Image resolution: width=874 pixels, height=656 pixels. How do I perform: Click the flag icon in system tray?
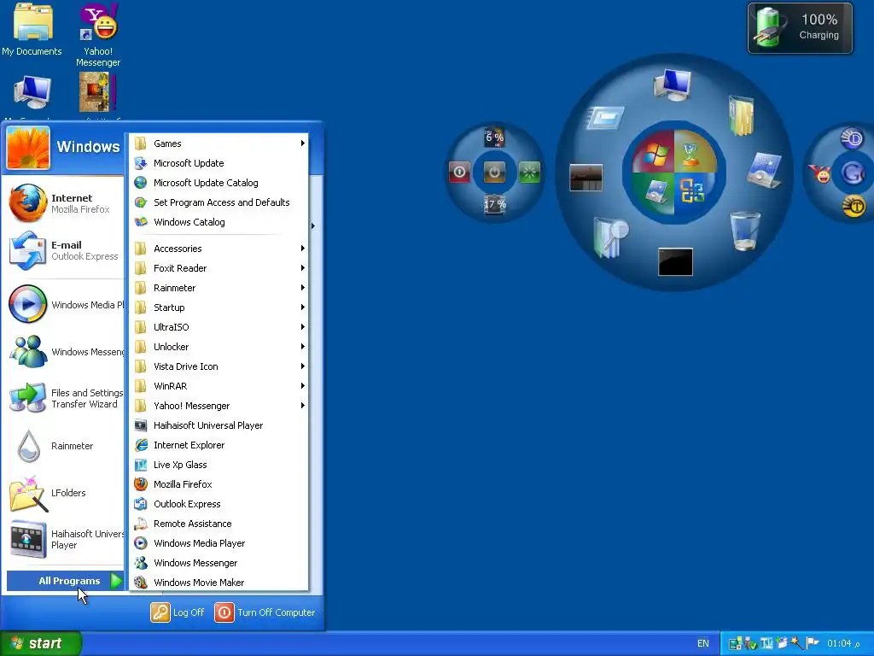click(x=813, y=643)
